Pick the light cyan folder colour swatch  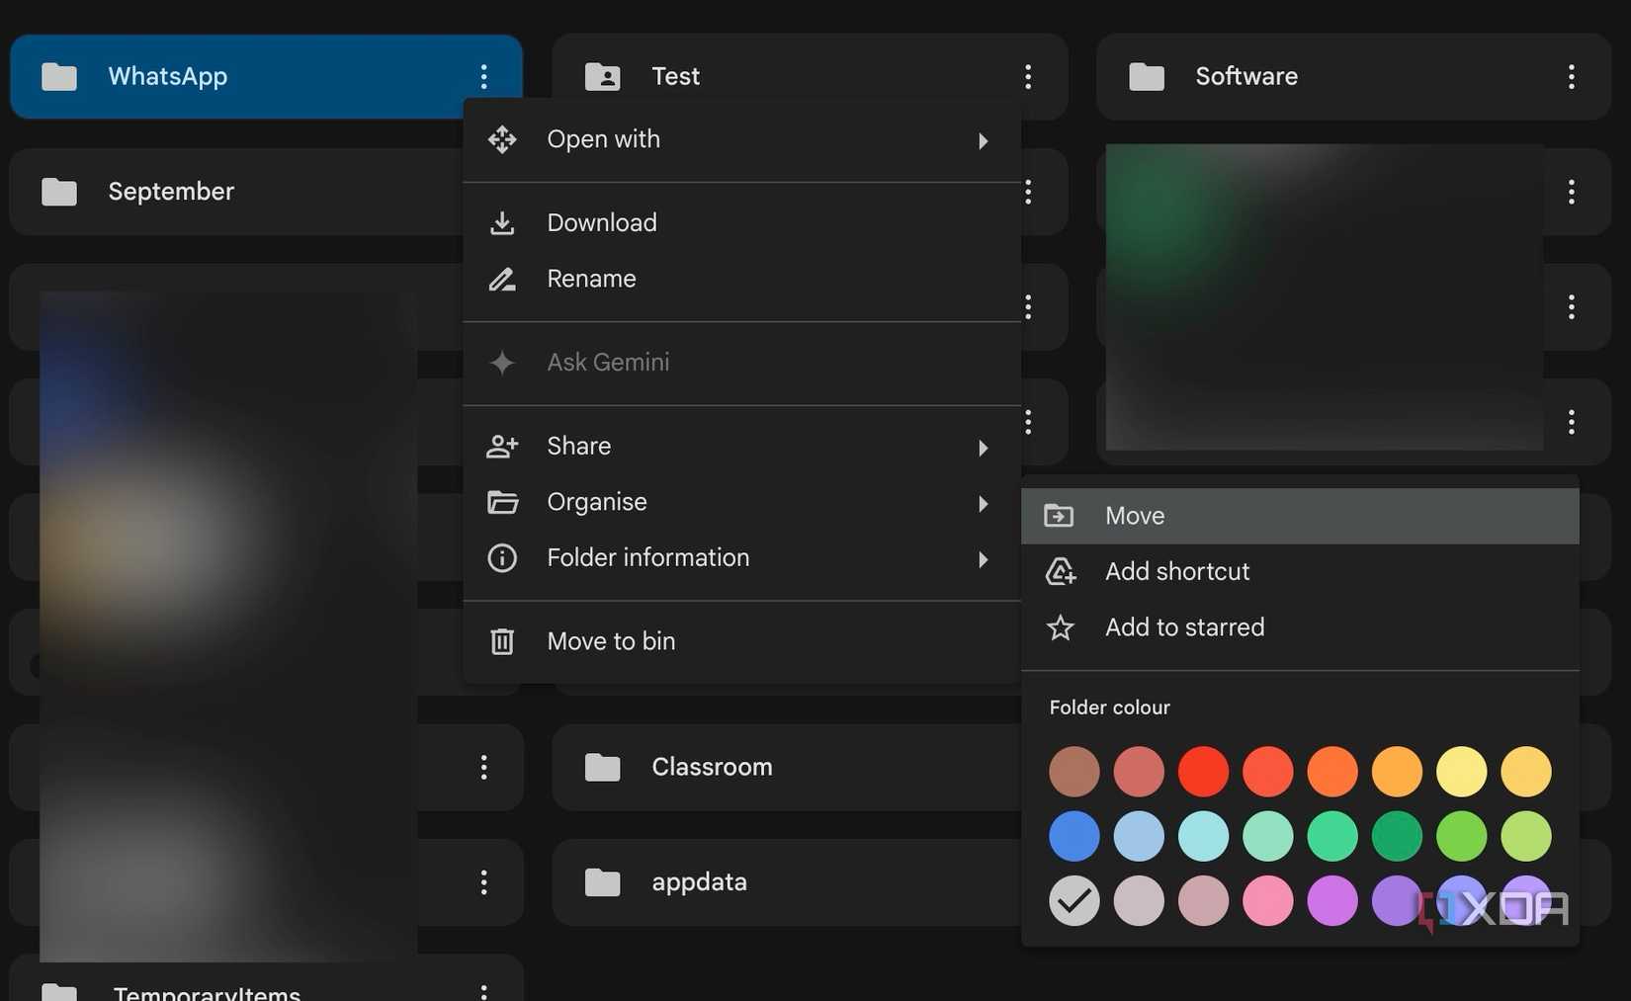click(x=1203, y=836)
